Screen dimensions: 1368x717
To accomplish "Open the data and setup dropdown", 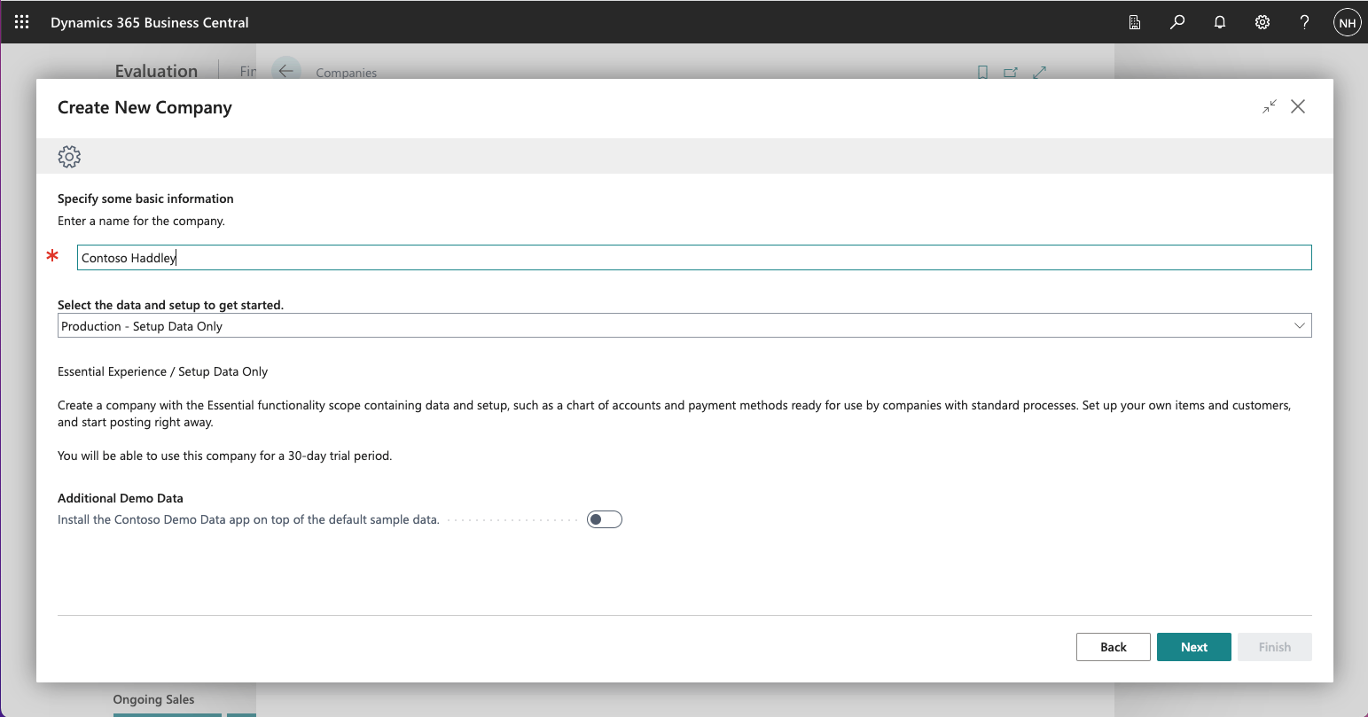I will click(674, 326).
